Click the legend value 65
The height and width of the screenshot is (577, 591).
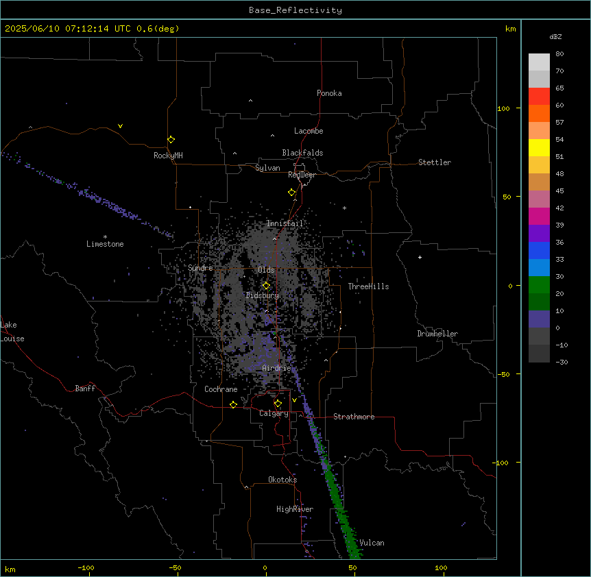(559, 88)
